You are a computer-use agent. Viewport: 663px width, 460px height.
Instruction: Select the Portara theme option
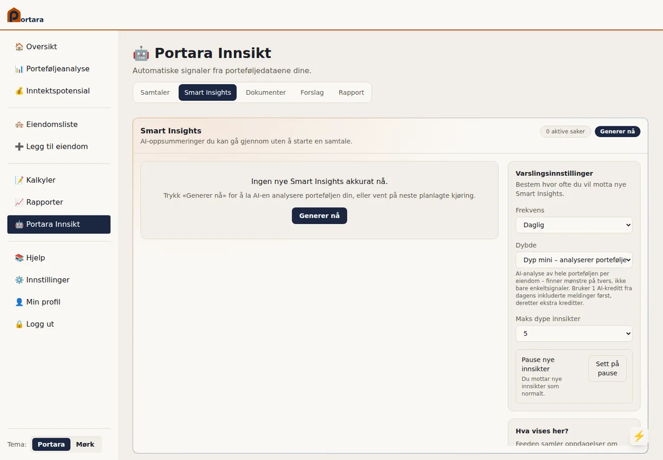pos(51,444)
